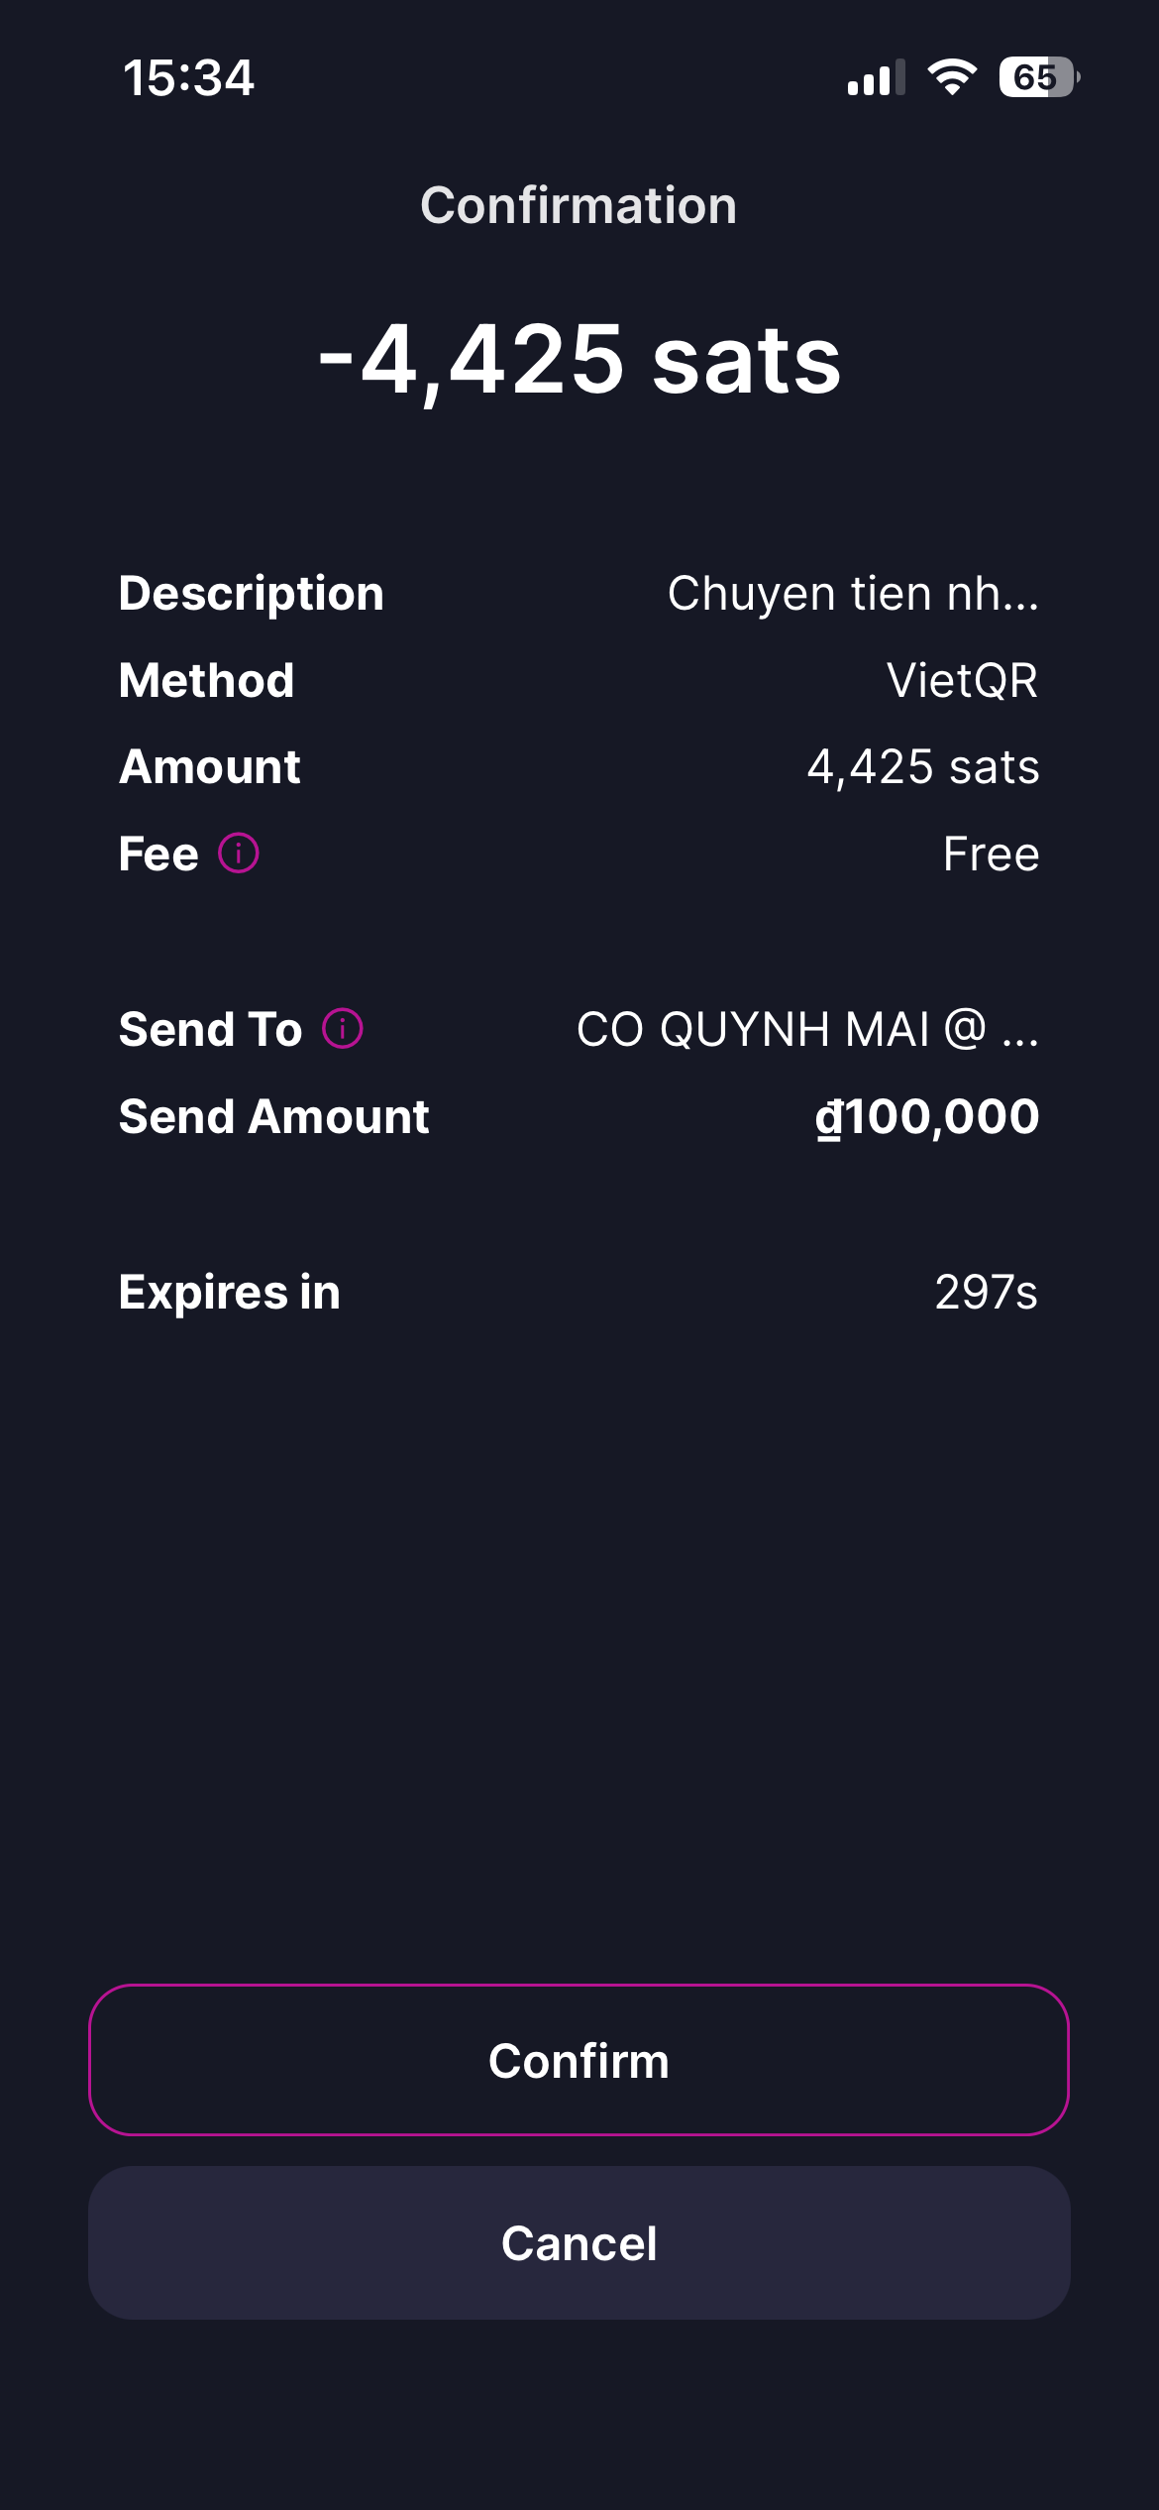Screen dimensions: 1159x2510
Task: Tap the Free fee value
Action: tap(991, 855)
